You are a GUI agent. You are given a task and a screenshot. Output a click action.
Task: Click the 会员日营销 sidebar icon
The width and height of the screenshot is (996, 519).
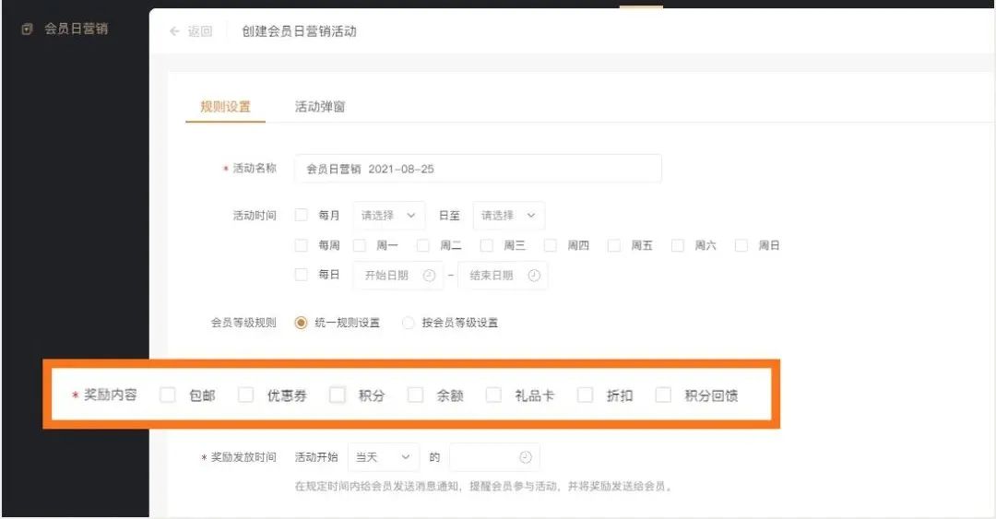click(x=27, y=29)
